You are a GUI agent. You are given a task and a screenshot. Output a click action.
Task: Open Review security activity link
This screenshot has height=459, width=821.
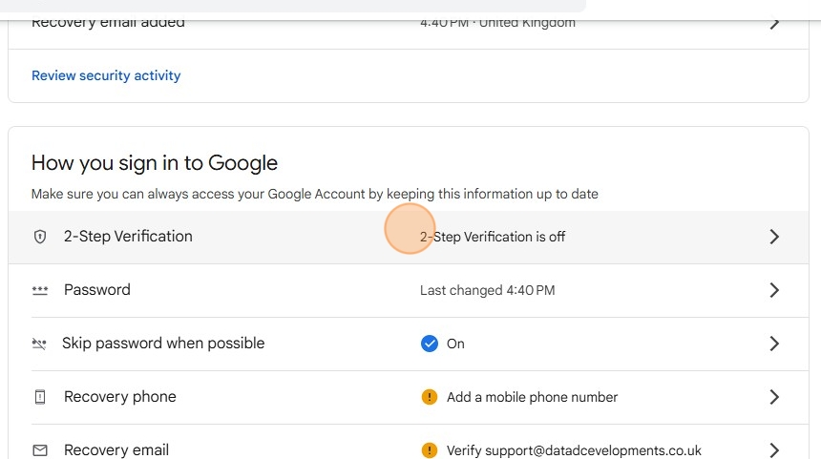pyautogui.click(x=106, y=75)
